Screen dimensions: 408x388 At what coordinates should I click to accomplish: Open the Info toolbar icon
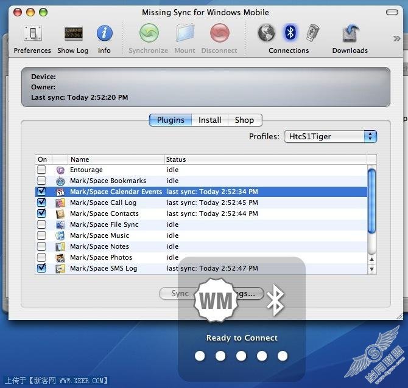click(105, 33)
